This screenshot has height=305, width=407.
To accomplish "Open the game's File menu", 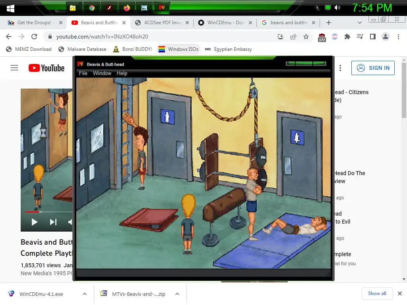I will click(x=83, y=73).
